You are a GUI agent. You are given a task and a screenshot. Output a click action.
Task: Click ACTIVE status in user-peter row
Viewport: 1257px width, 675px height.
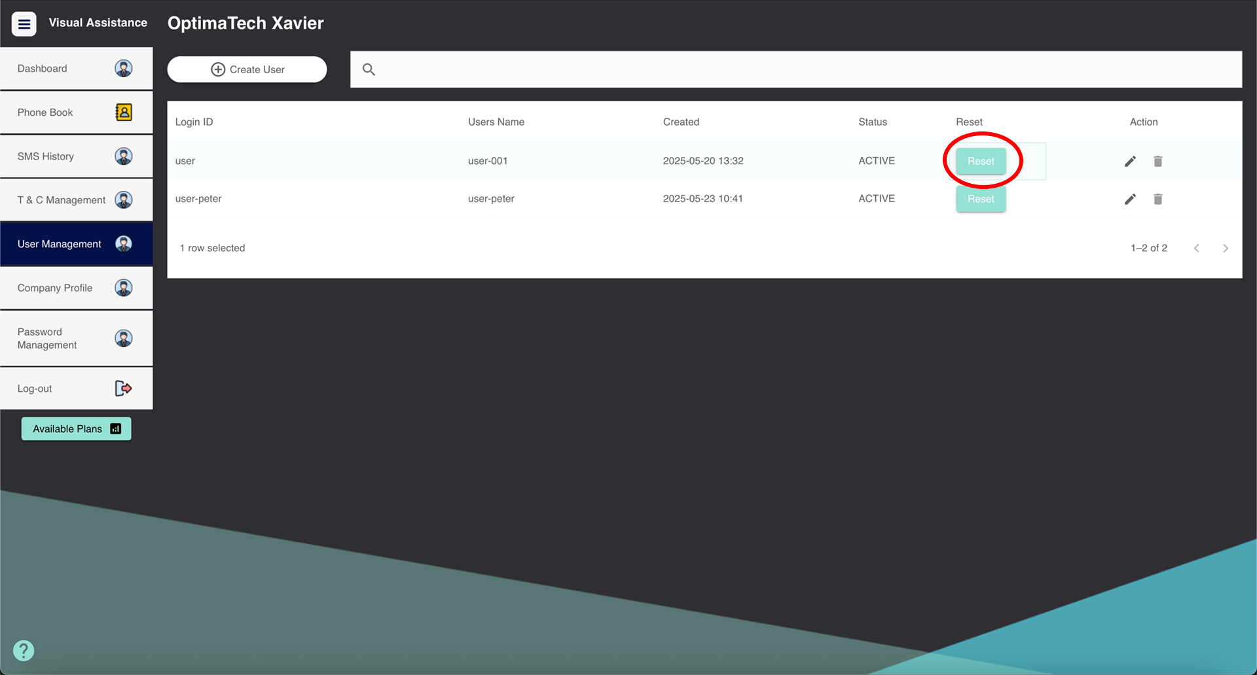[877, 199]
